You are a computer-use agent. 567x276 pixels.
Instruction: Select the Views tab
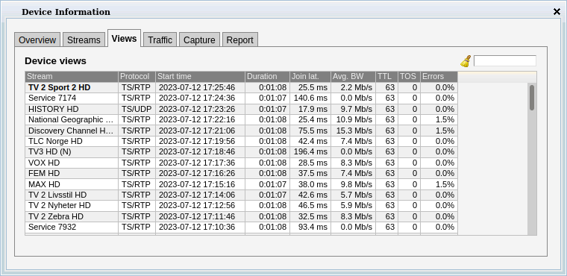coord(124,38)
